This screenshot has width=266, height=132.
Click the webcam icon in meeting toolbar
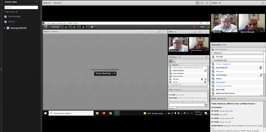pos(83,27)
